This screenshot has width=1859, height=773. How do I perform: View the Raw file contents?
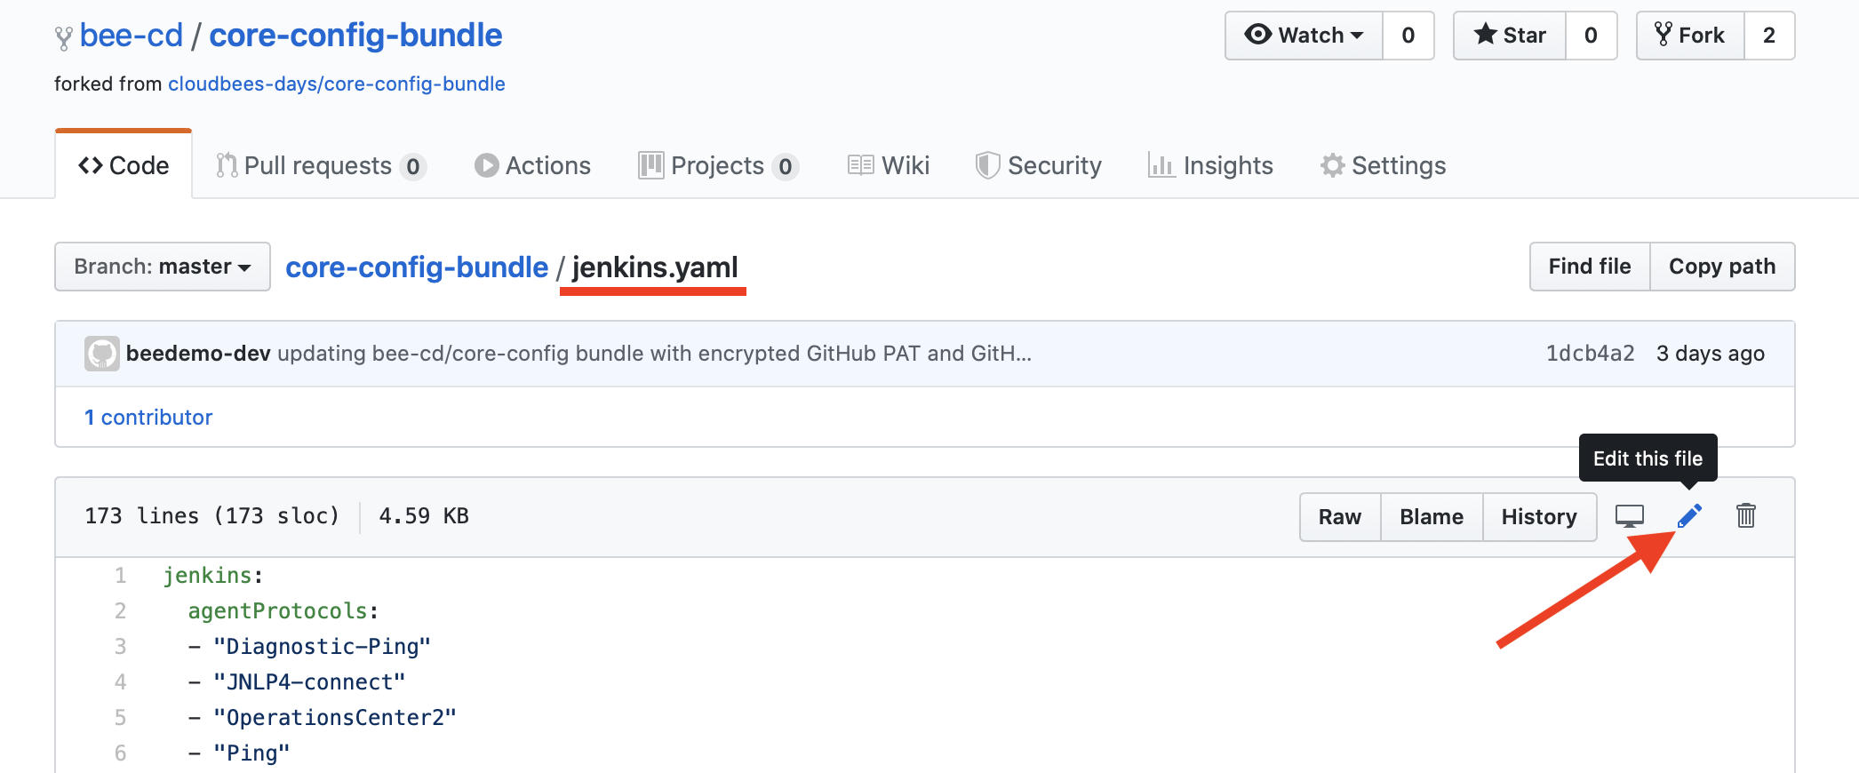(x=1340, y=517)
